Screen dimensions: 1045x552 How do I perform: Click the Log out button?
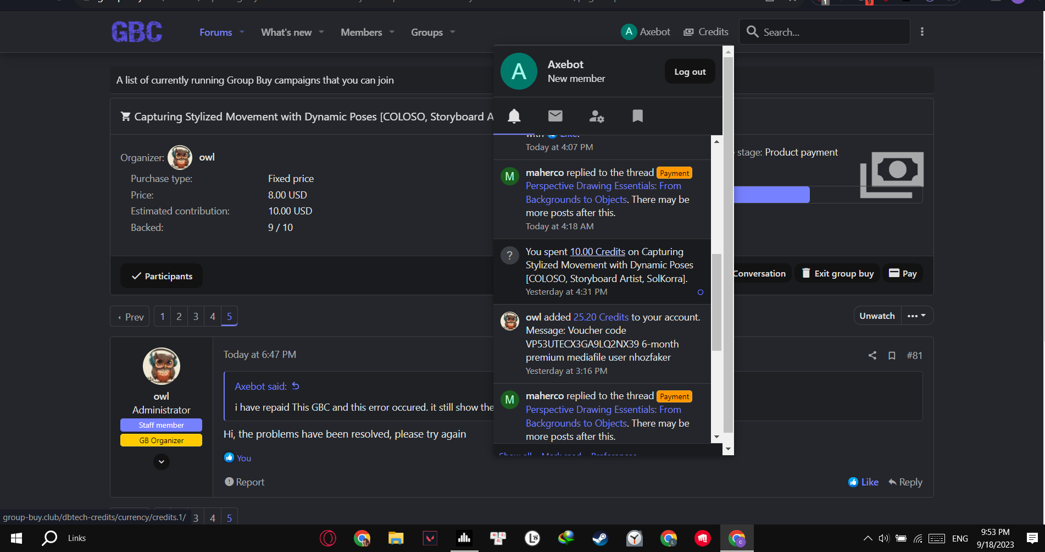click(x=690, y=71)
